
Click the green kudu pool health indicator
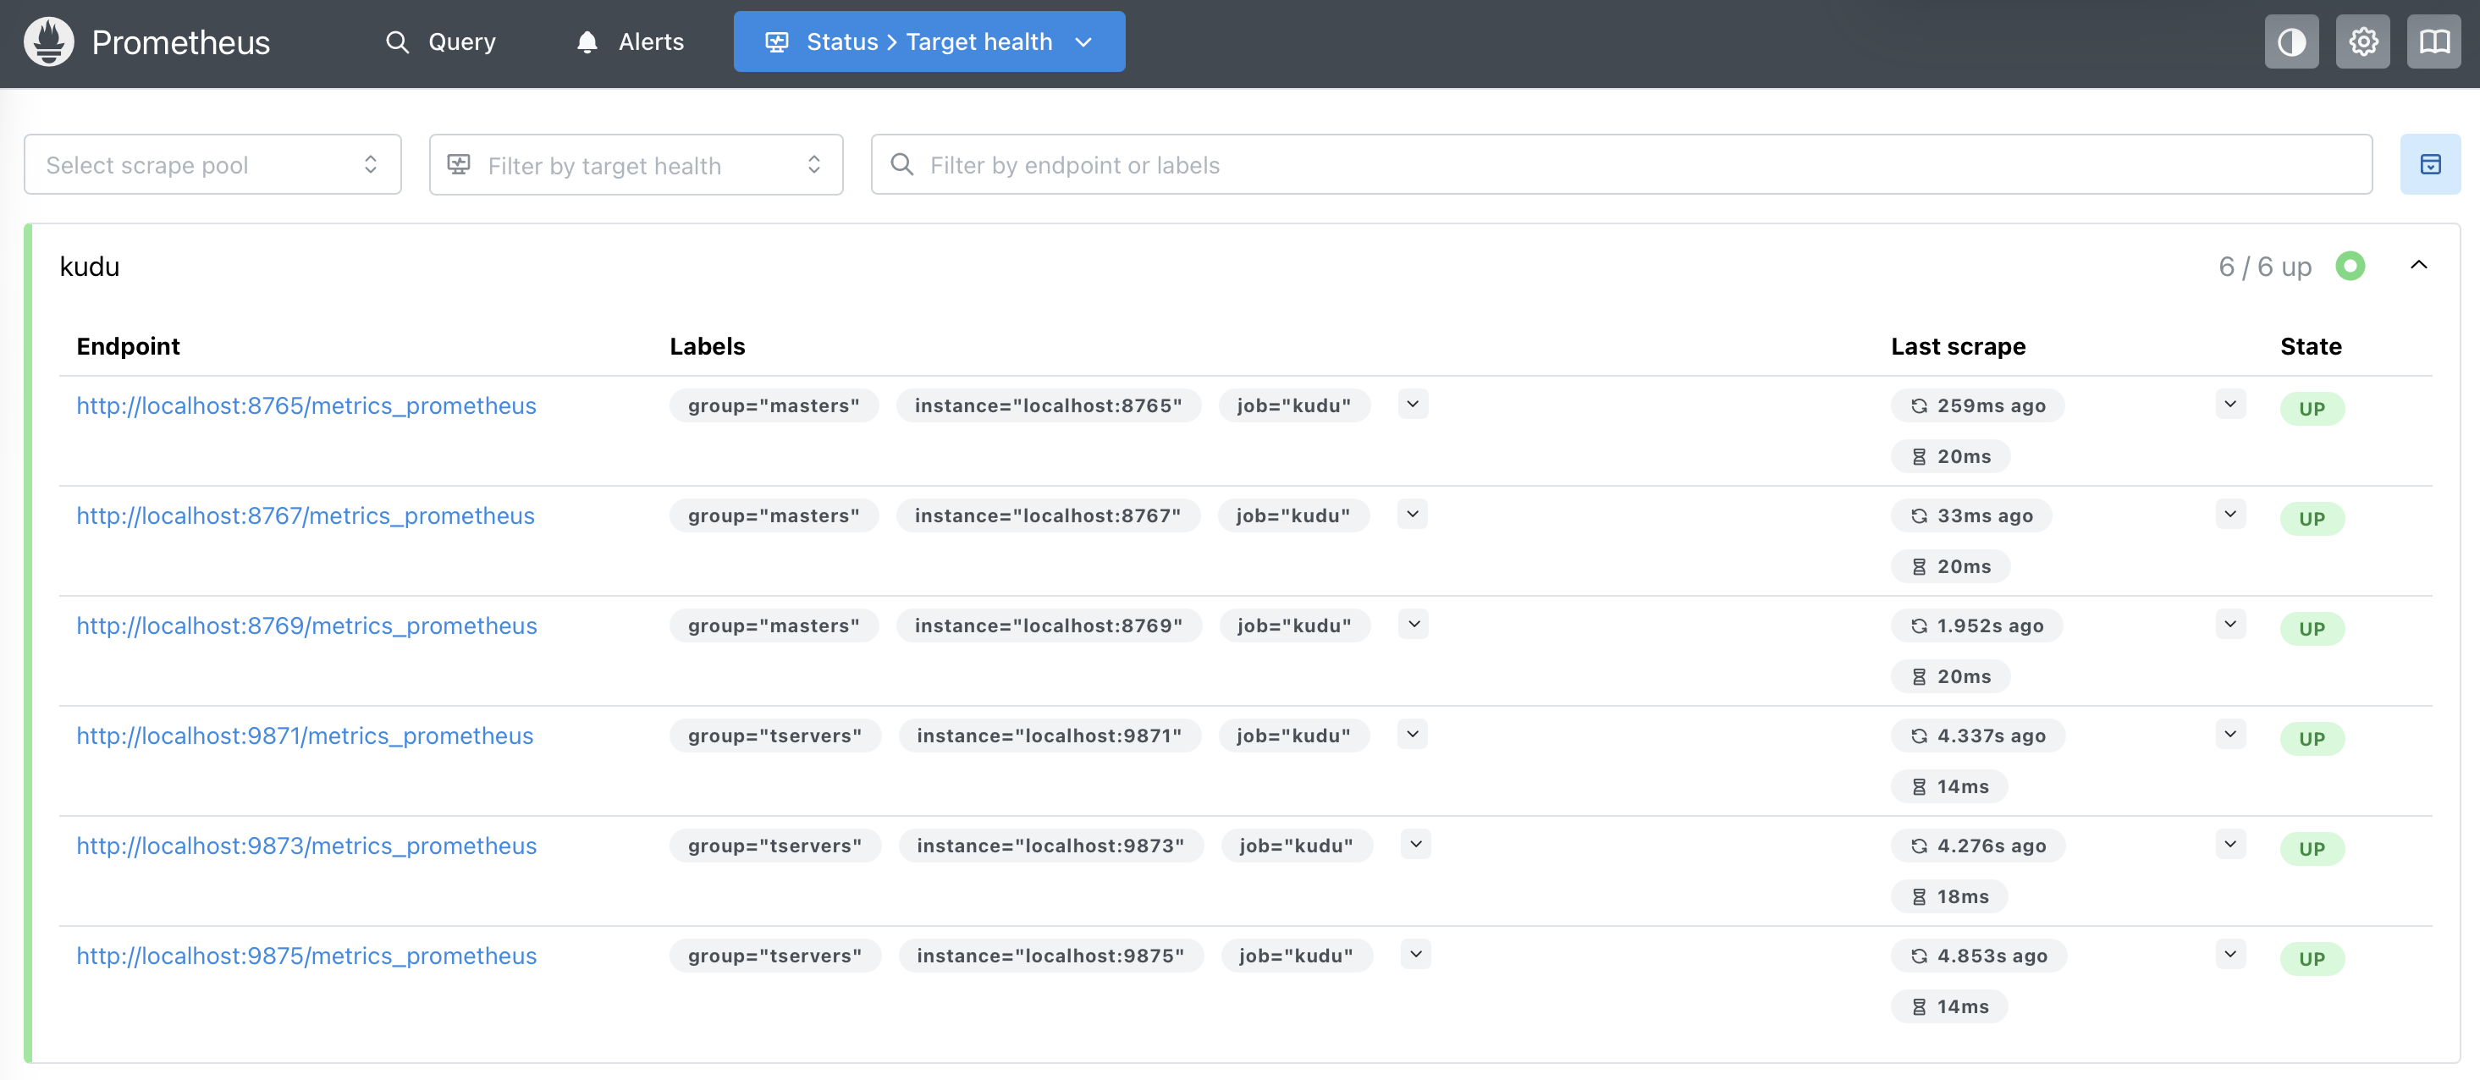(2350, 266)
